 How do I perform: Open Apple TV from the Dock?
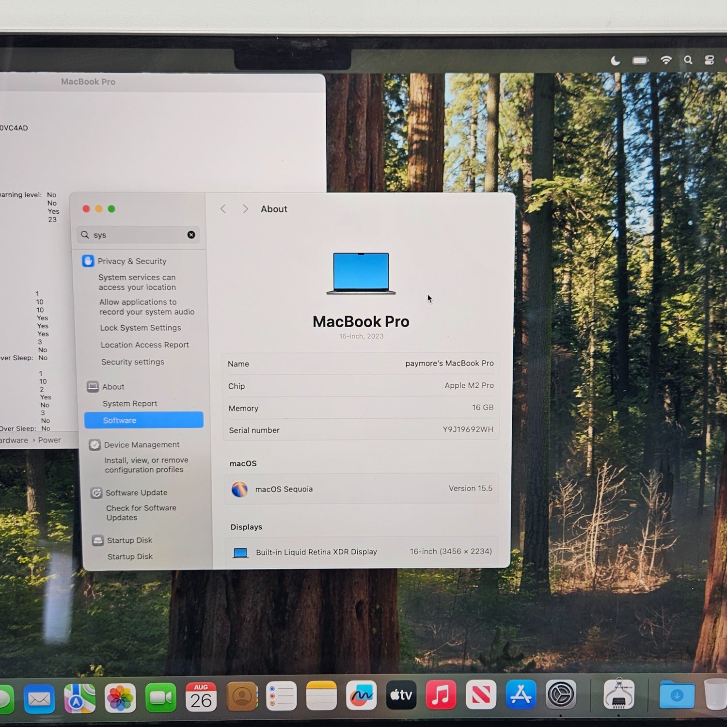tap(401, 695)
